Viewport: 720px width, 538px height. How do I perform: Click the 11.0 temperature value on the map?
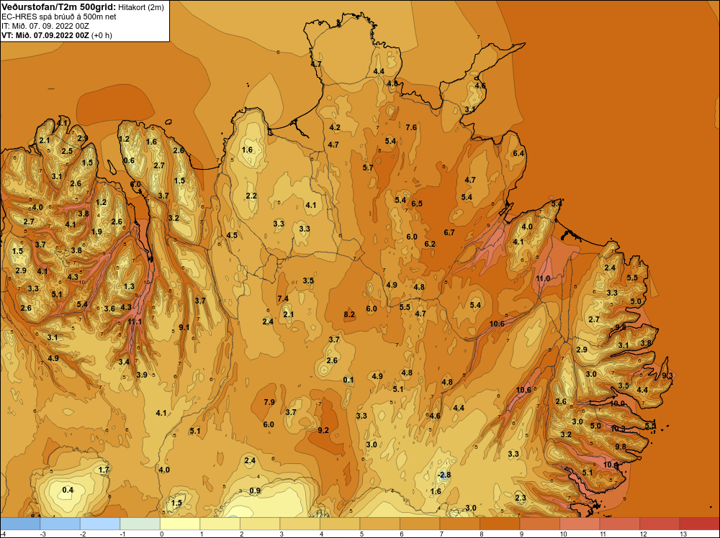(543, 278)
